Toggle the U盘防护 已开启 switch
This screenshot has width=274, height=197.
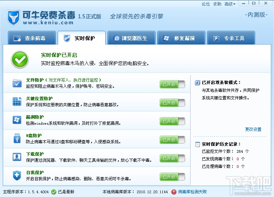point(172,140)
